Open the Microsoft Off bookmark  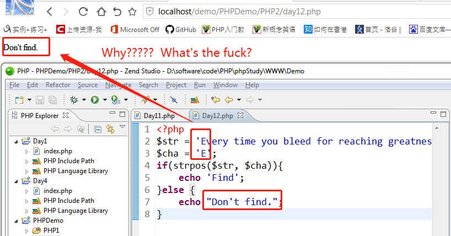coord(135,29)
